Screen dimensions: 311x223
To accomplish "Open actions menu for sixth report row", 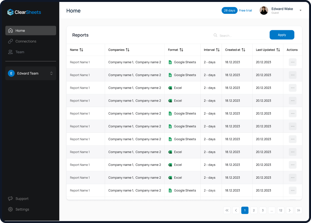I will point(292,126).
